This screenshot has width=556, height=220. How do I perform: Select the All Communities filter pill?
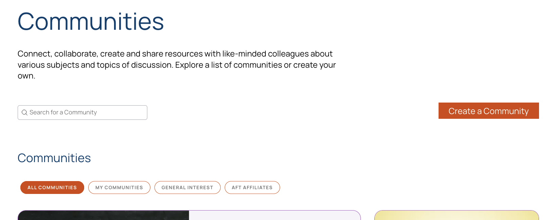pos(52,188)
